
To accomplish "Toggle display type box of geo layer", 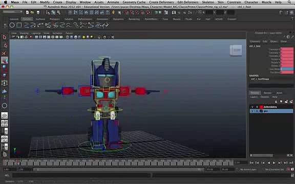I will (x=257, y=111).
